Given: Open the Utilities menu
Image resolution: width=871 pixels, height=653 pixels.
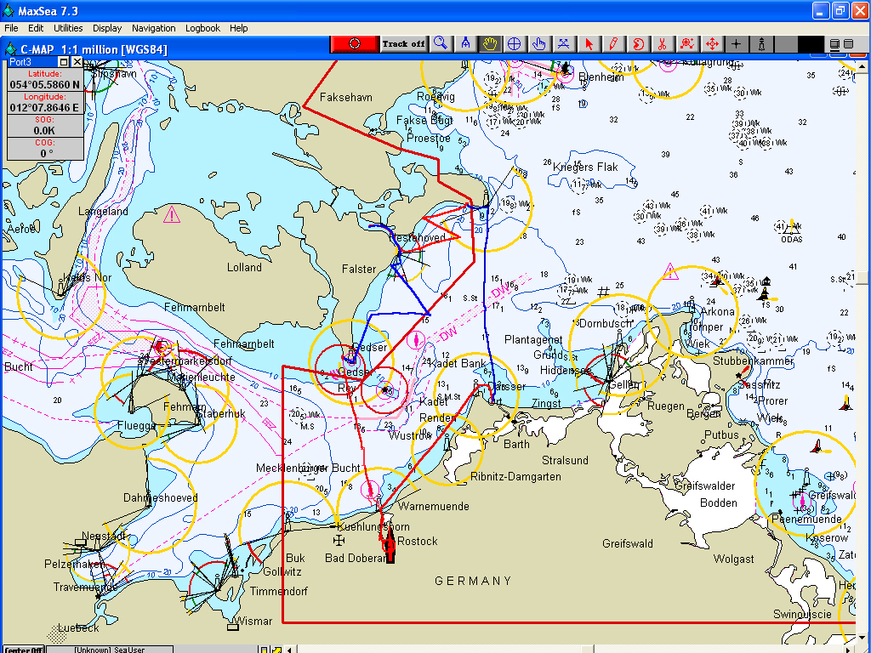Looking at the screenshot, I should click(68, 28).
